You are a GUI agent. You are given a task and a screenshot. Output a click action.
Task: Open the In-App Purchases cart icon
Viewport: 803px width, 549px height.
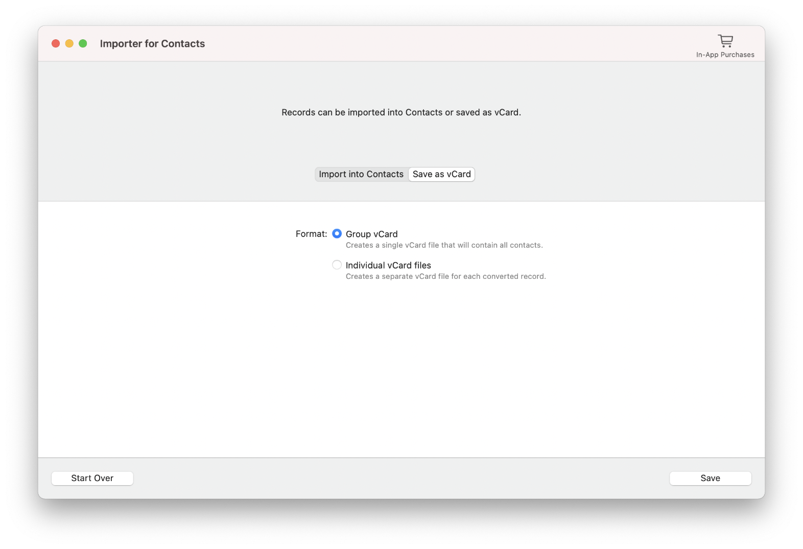(x=725, y=41)
